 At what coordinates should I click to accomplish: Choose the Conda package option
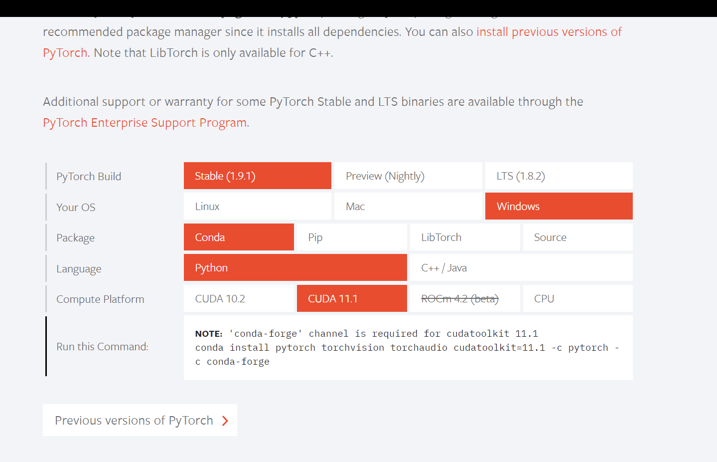(x=239, y=237)
